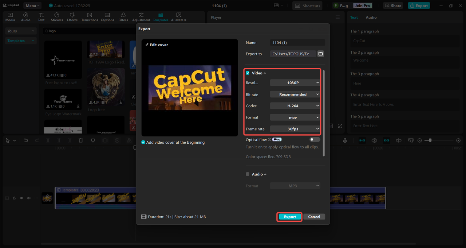Click the Cover thumbnail on the timeline track

click(x=47, y=198)
